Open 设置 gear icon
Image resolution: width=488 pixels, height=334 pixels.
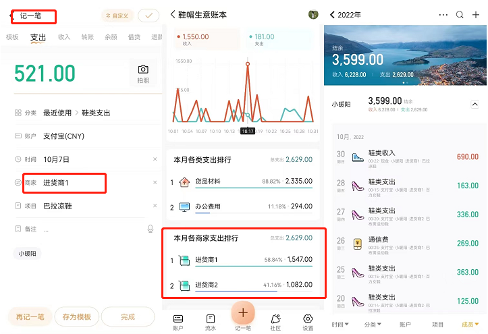pyautogui.click(x=308, y=321)
